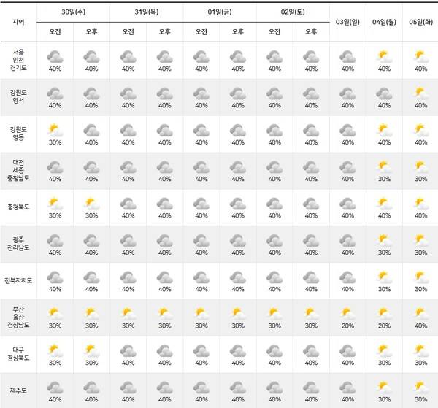Click the 01일(금) date header
Screen dimensions: 438x408
click(x=220, y=12)
